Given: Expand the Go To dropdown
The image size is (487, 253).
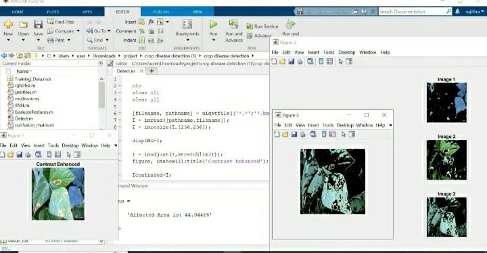Looking at the screenshot, I should pos(99,30).
